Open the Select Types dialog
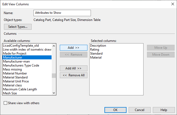 [18, 27]
